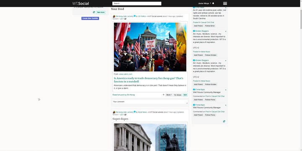Click verified badge on World News post

(135, 112)
